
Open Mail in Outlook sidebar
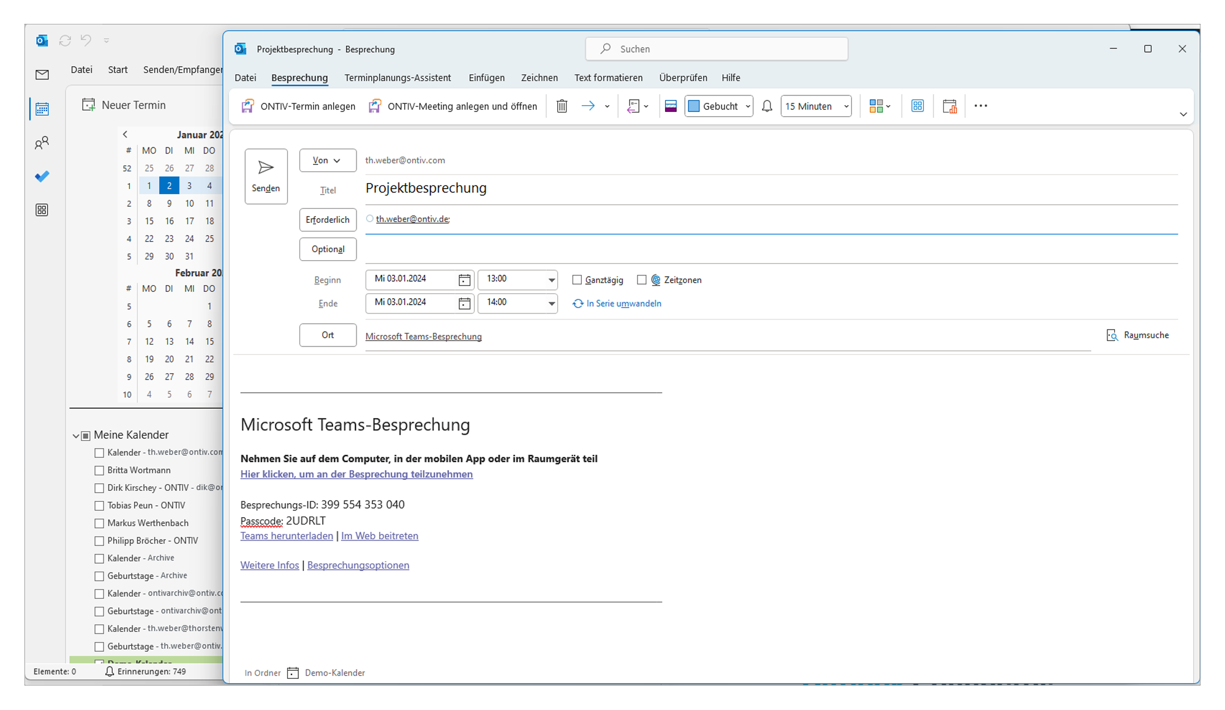coord(42,75)
